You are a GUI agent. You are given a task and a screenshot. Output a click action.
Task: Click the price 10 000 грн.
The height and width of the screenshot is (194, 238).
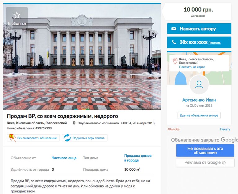[198, 10]
